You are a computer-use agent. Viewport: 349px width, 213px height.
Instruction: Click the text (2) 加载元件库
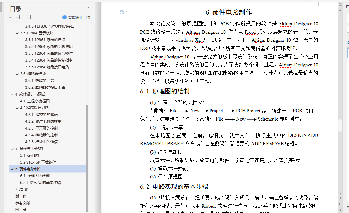point(166,127)
